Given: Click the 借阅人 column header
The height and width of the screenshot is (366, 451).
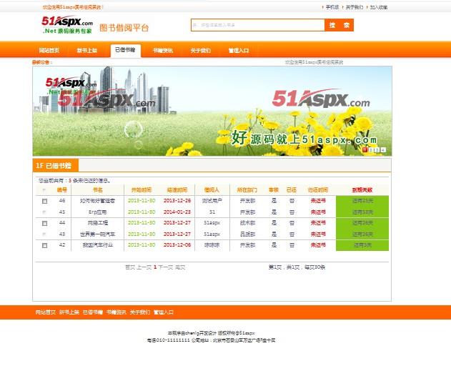Looking at the screenshot, I should tap(212, 189).
